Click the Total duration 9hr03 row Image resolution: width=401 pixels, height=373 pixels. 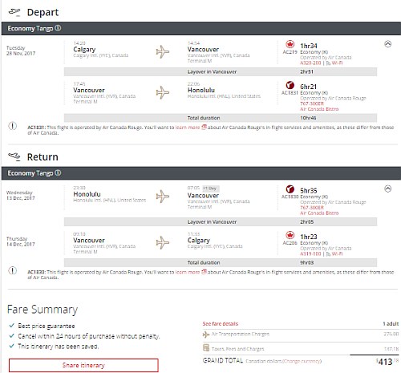pos(221,262)
